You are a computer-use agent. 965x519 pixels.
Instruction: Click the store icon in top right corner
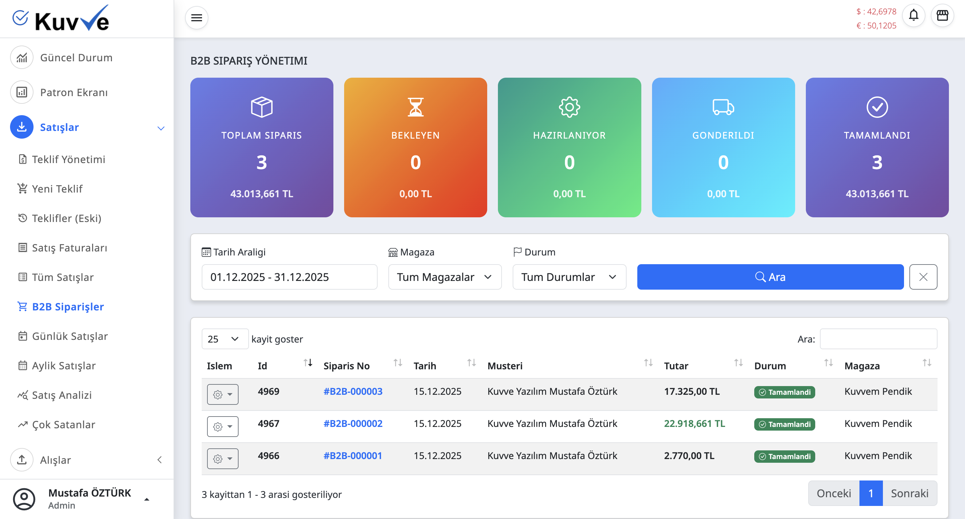(x=943, y=15)
